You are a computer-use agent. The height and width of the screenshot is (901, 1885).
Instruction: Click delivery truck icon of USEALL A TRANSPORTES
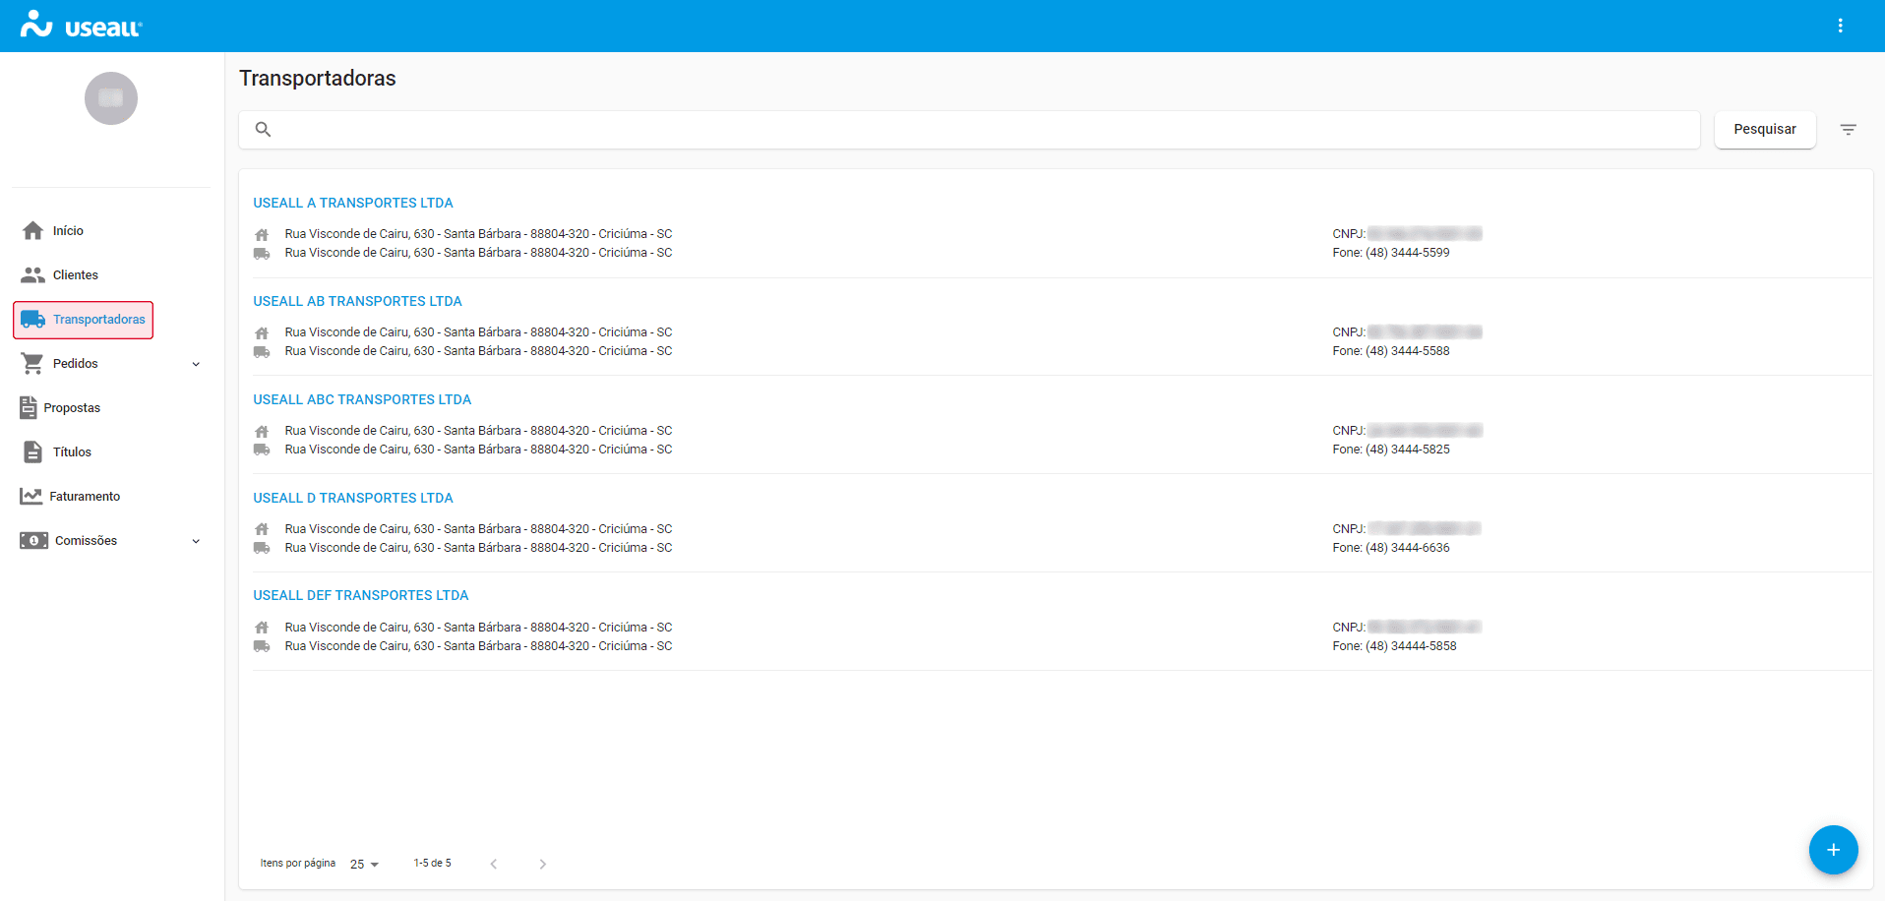pos(262,253)
